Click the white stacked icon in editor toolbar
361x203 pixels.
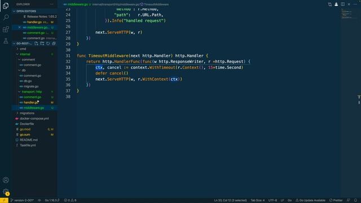click(x=336, y=4)
